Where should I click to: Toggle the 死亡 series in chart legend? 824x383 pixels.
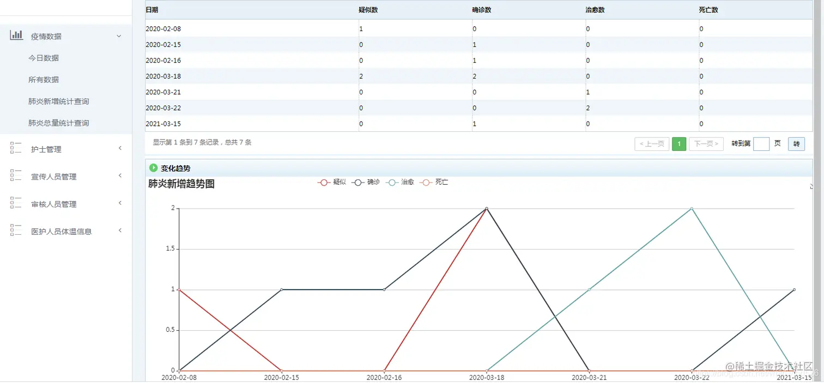click(434, 183)
